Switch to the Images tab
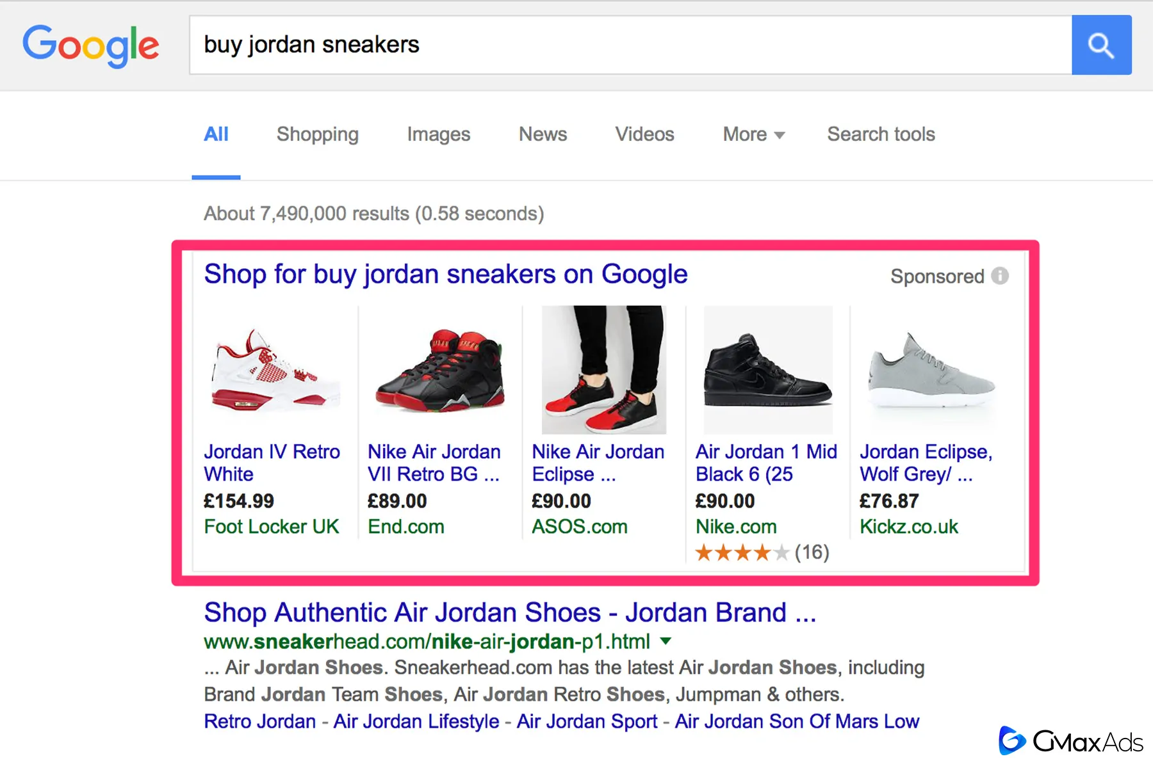The image size is (1153, 768). coord(438,134)
